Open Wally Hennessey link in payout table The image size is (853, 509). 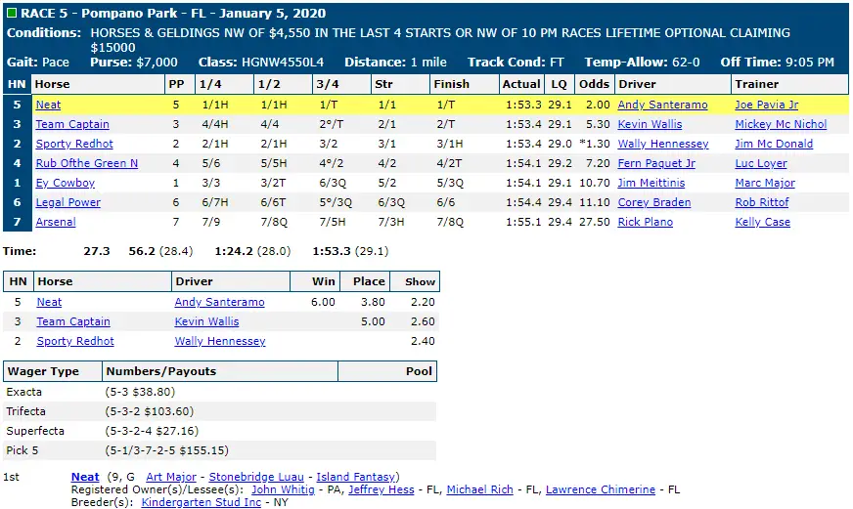tap(220, 341)
